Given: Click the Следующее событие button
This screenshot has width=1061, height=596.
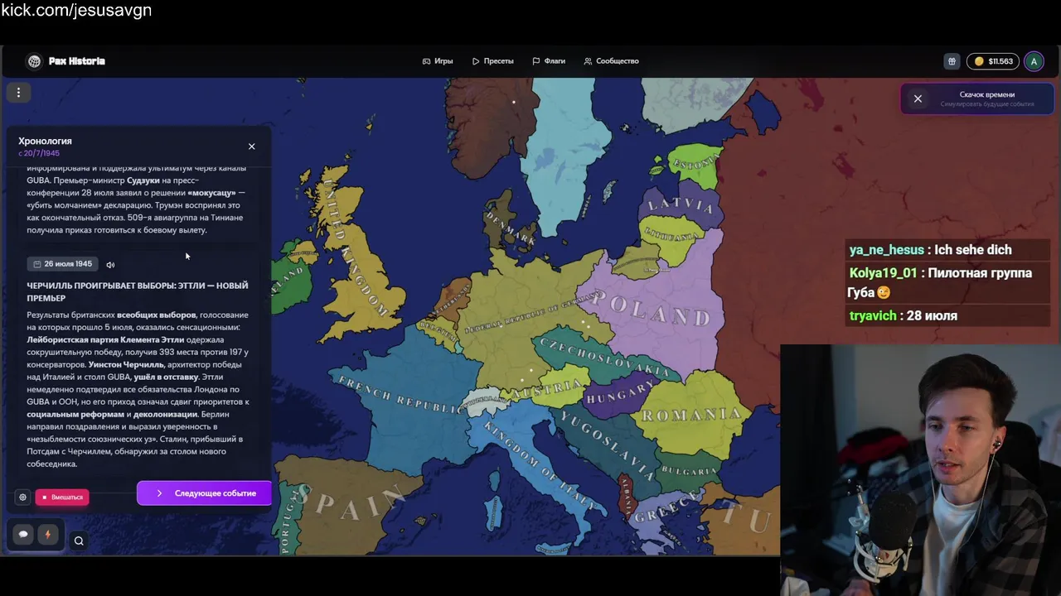Looking at the screenshot, I should (x=204, y=493).
